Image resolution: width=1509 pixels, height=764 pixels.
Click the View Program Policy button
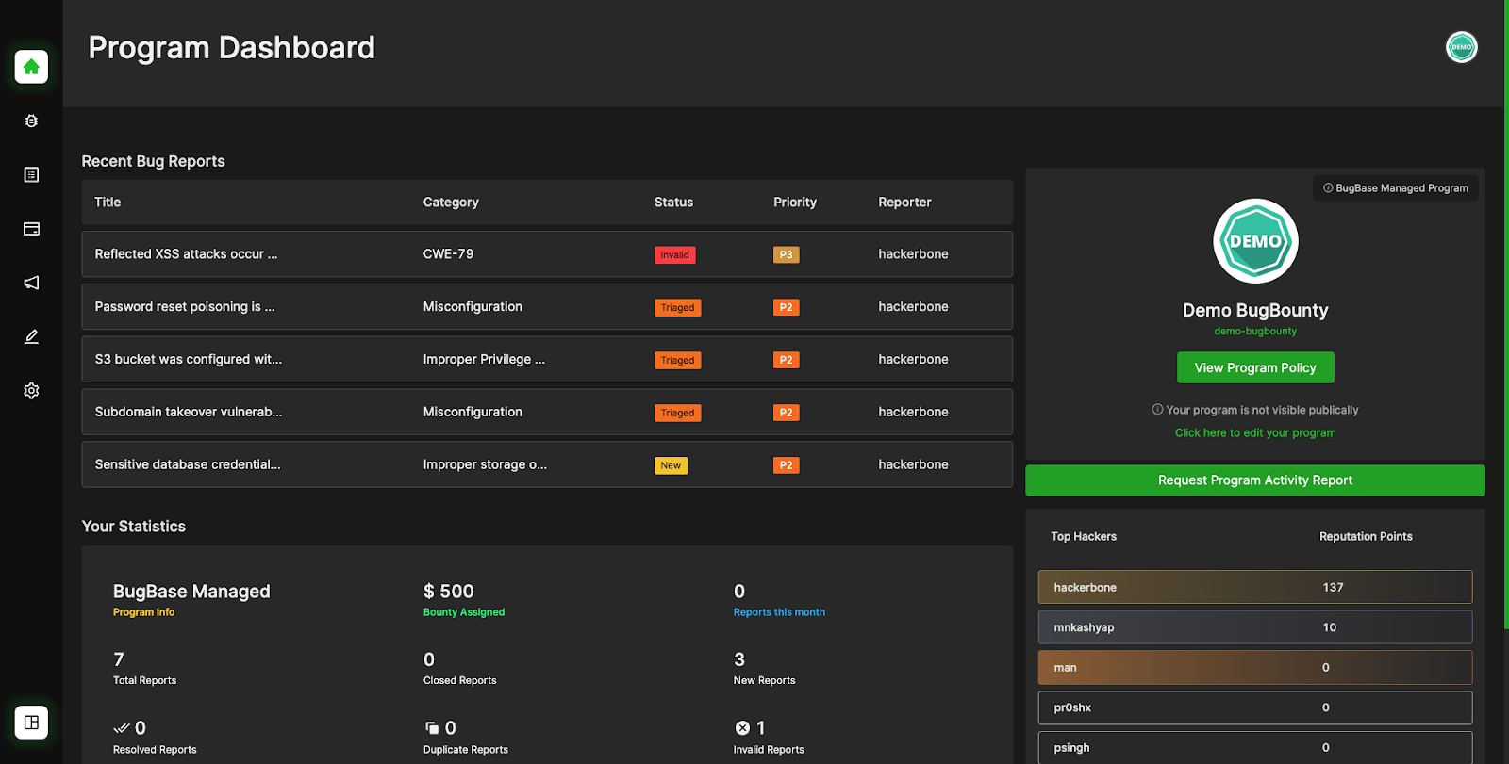1255,367
